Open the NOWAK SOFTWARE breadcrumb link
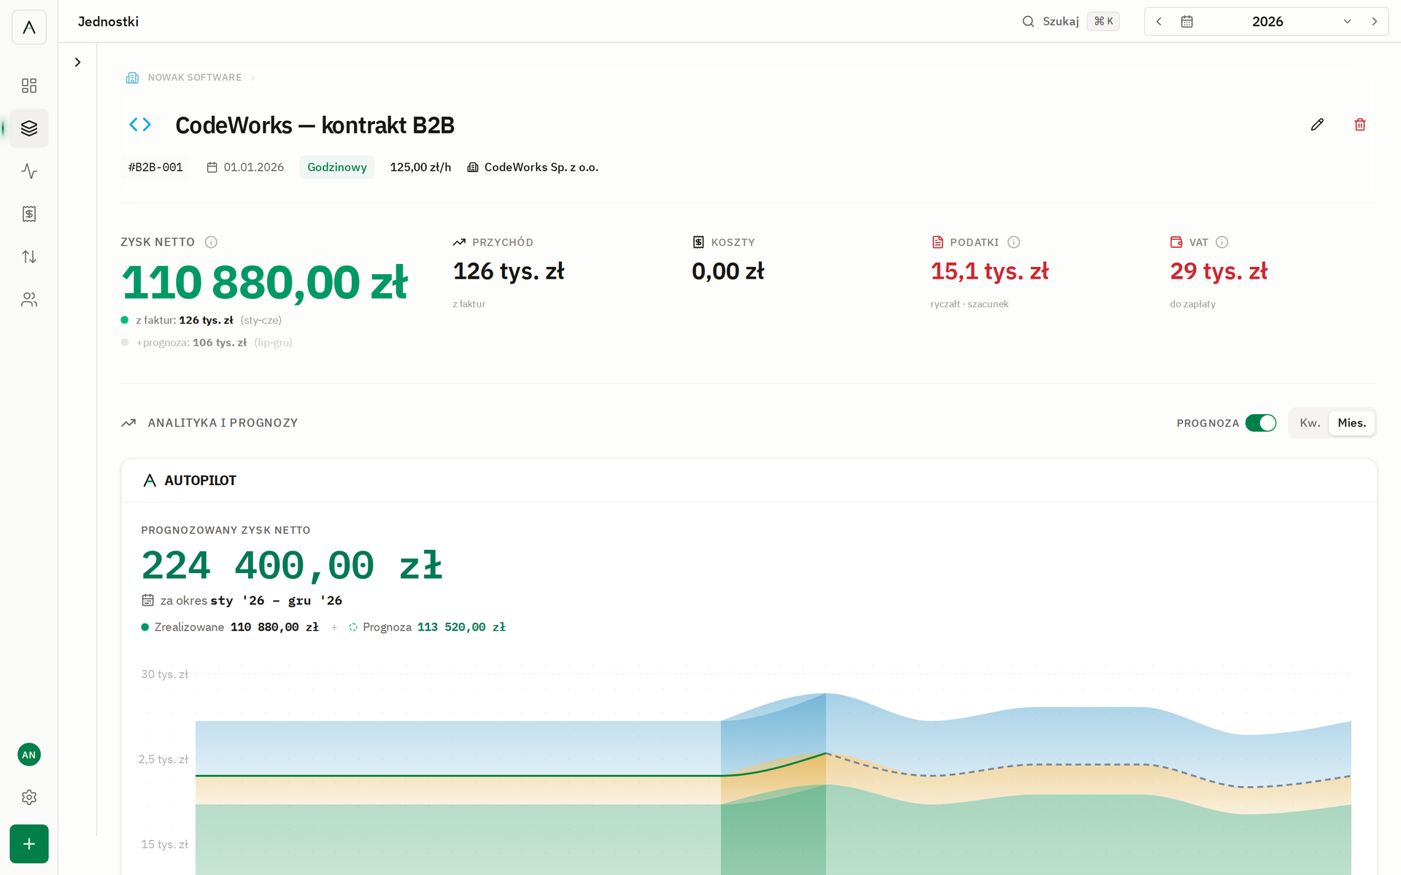The height and width of the screenshot is (875, 1401). 194,77
